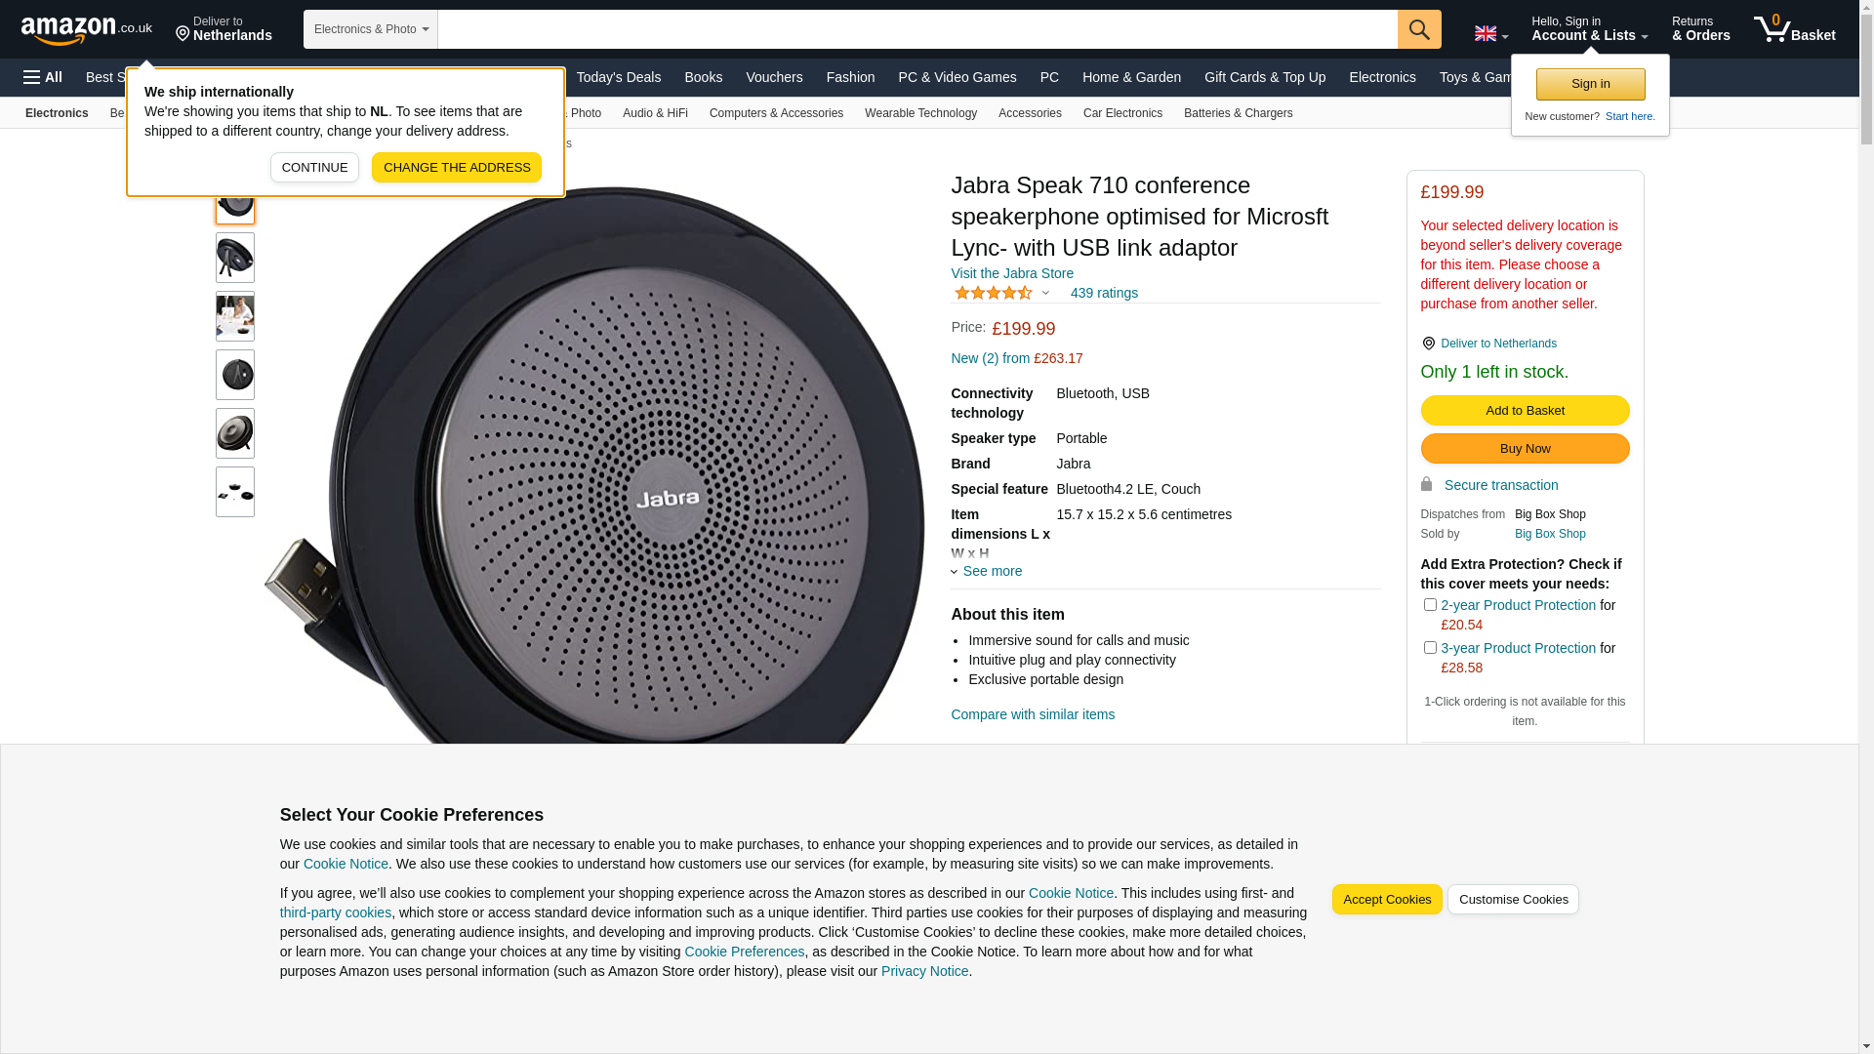Check the 2-year Product Protection box
Viewport: 1874px width, 1054px height.
click(1430, 605)
